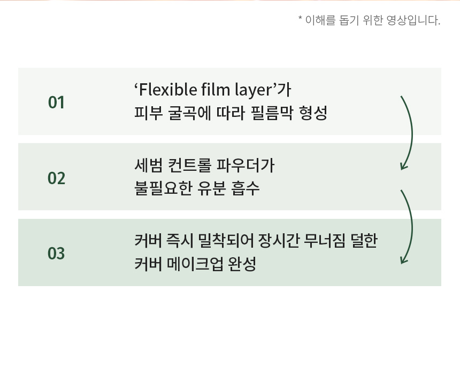Select the step number 03
Viewport: 460px width, 371px height.
click(x=56, y=253)
